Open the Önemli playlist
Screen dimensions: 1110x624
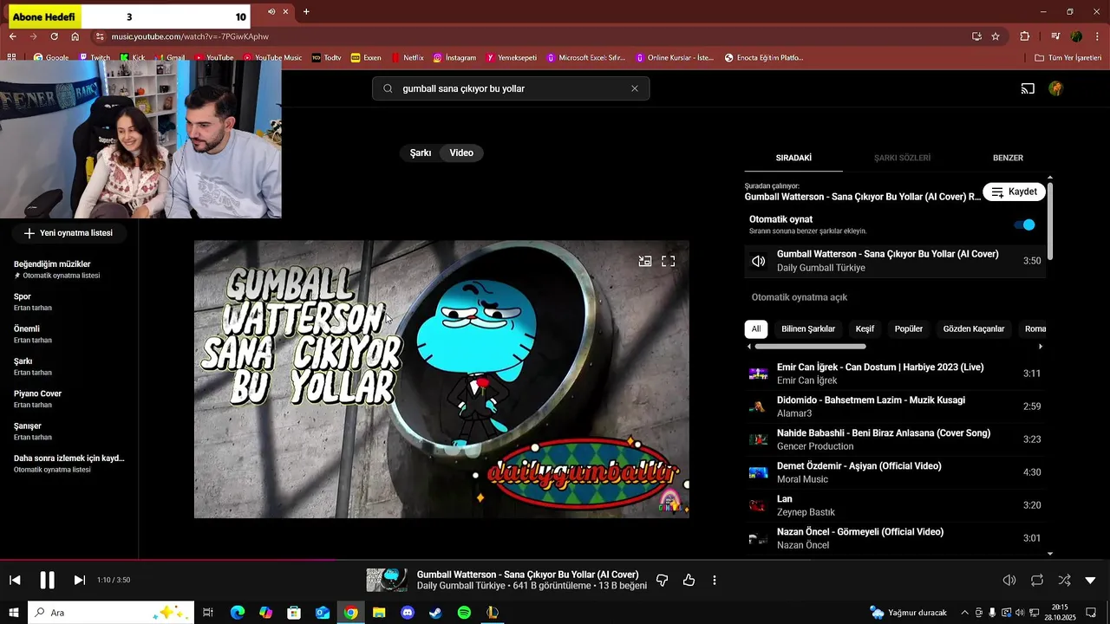pyautogui.click(x=69, y=334)
